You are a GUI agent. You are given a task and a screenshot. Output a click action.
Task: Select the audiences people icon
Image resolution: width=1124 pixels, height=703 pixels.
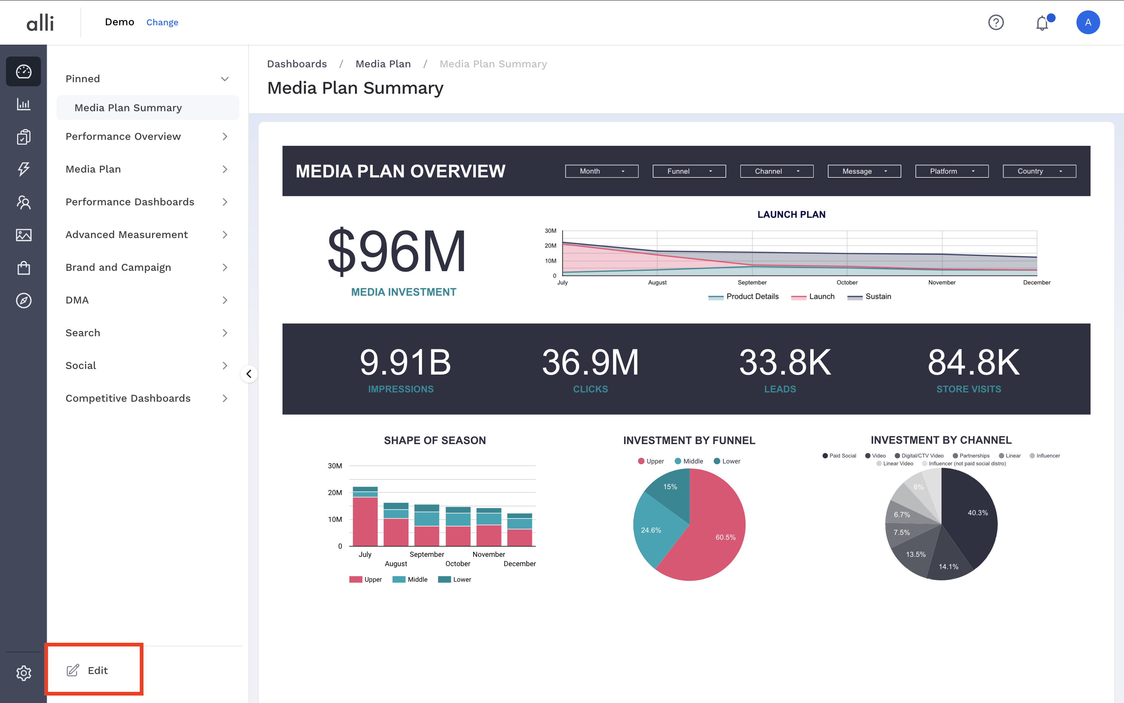point(24,202)
